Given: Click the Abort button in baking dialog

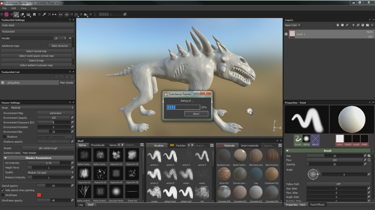Looking at the screenshot, I should click(196, 114).
